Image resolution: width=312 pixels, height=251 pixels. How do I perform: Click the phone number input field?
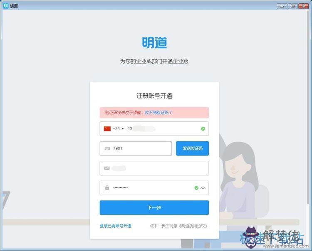(x=154, y=129)
